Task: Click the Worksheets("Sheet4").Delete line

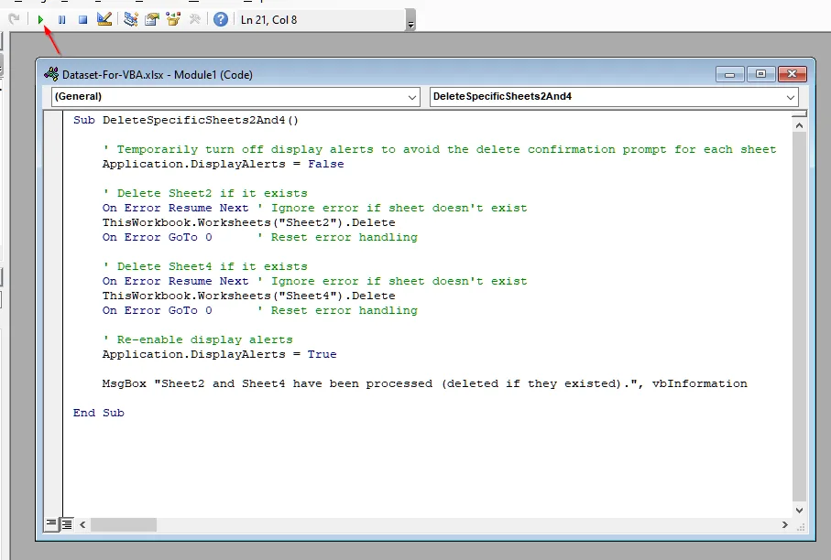Action: 248,296
